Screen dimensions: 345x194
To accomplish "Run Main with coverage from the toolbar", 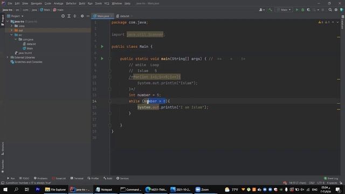I will point(308,10).
